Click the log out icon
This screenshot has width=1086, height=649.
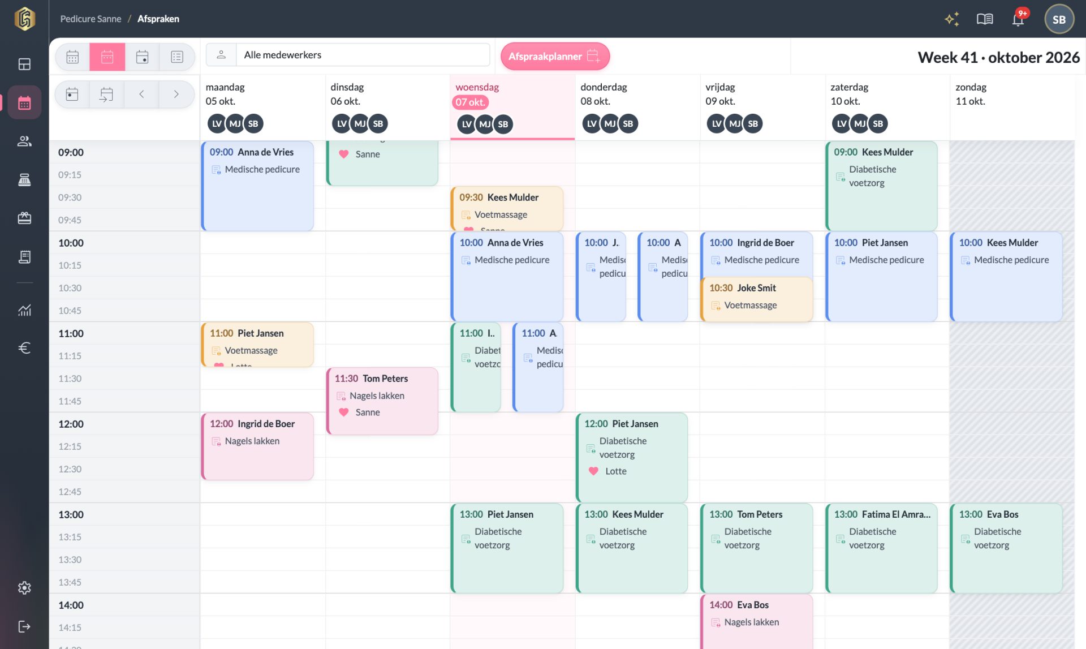tap(24, 626)
